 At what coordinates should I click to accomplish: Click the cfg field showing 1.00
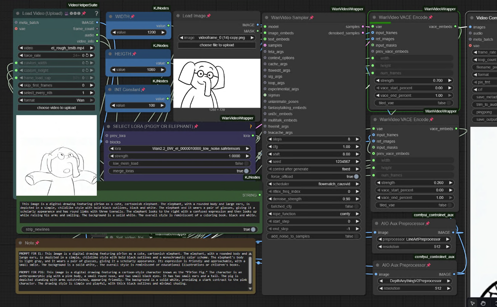pyautogui.click(x=314, y=146)
